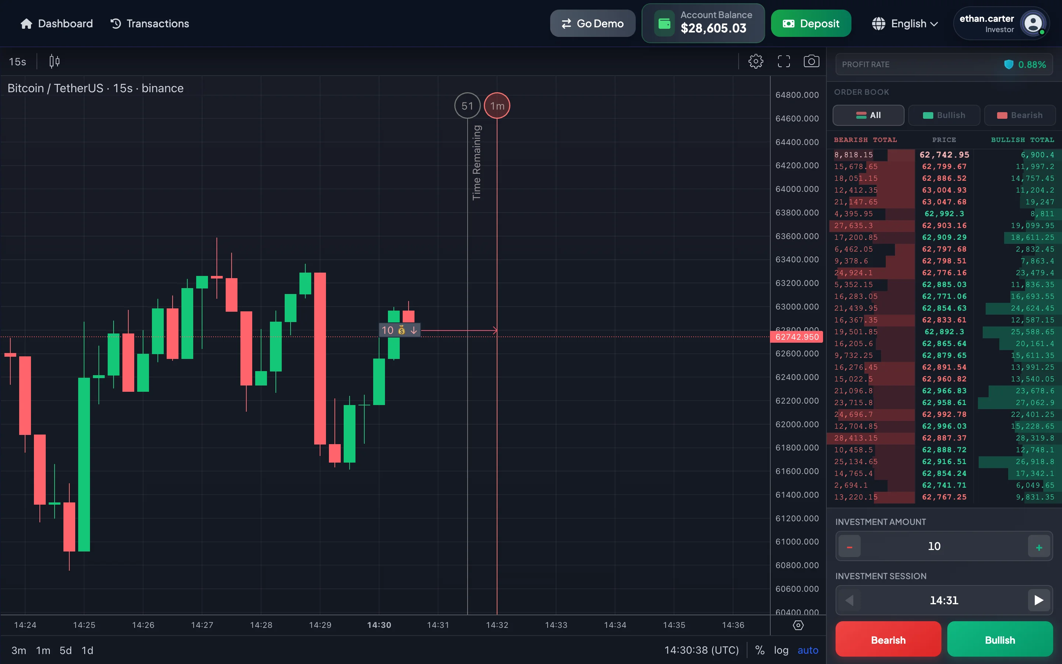Go to next investment session arrow
The image size is (1062, 664).
pyautogui.click(x=1039, y=600)
